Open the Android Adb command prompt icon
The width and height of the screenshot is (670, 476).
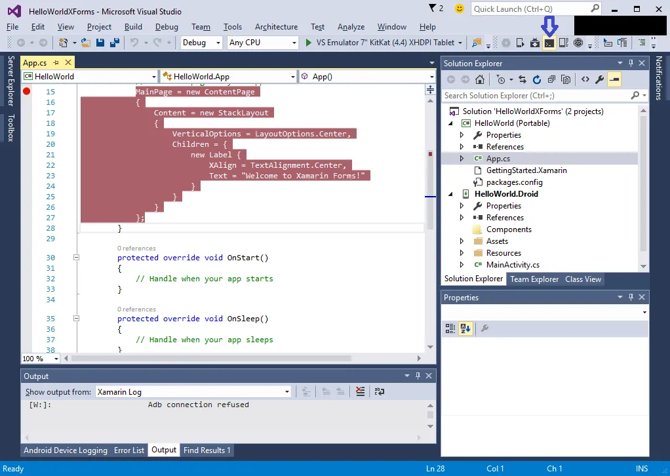[549, 43]
